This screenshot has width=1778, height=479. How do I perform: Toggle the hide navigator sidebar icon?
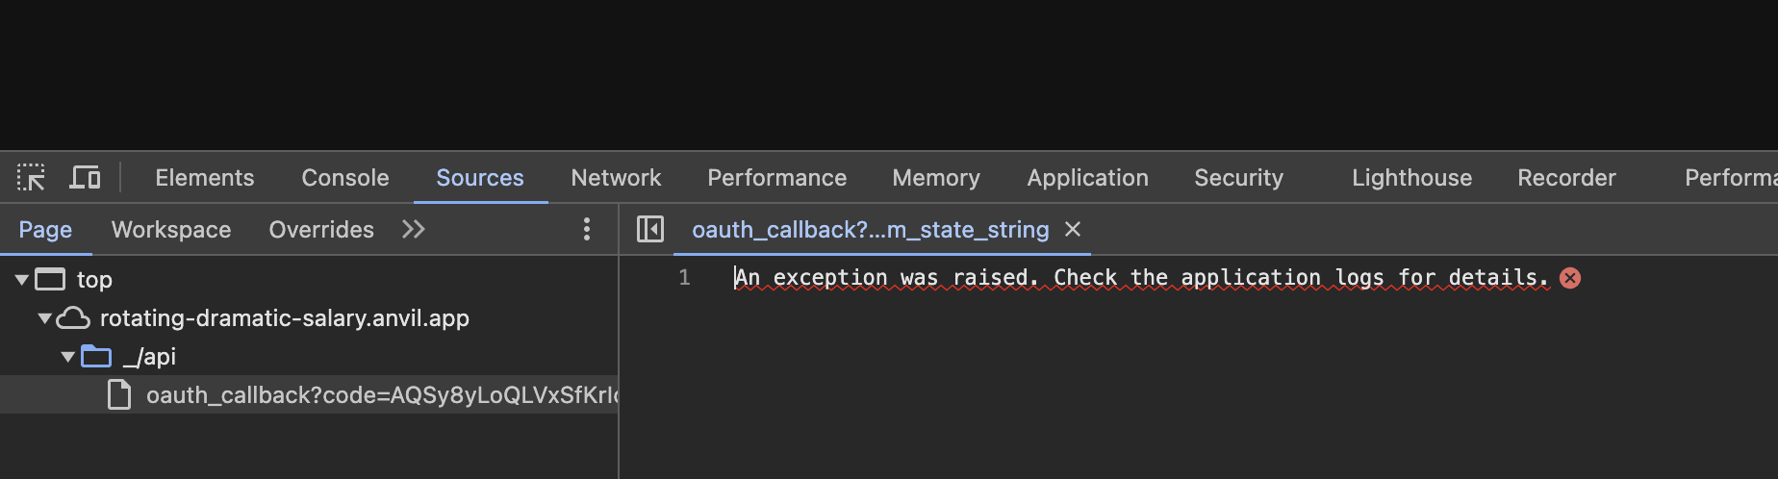650,229
